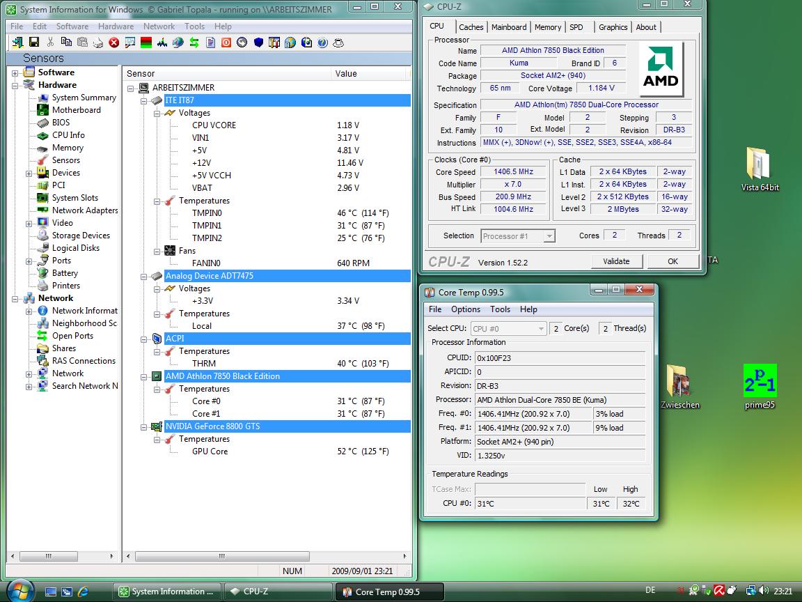Click the Show Desktop quick launch icon
Viewport: 802px width, 602px height.
[51, 592]
